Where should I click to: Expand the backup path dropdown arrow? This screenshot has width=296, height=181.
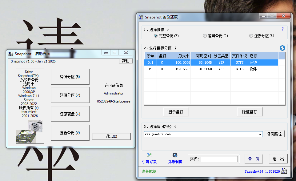click(260, 134)
